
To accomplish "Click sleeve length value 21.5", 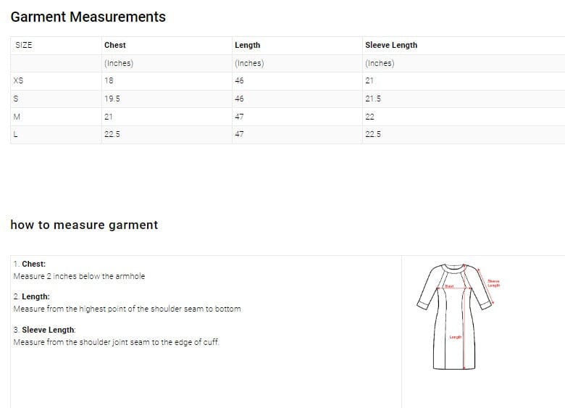I will [373, 99].
